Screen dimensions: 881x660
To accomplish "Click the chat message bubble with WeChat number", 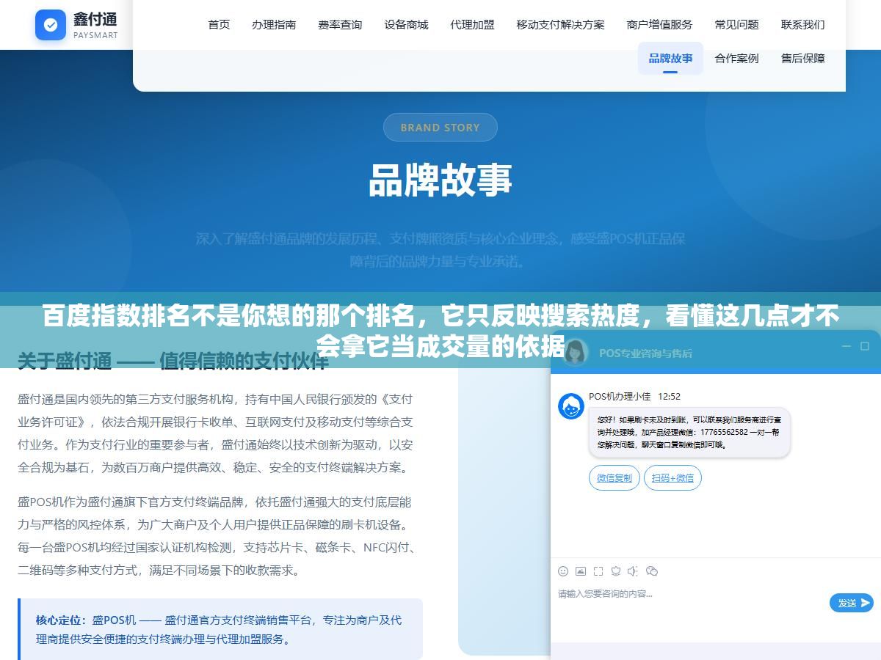I will [689, 433].
